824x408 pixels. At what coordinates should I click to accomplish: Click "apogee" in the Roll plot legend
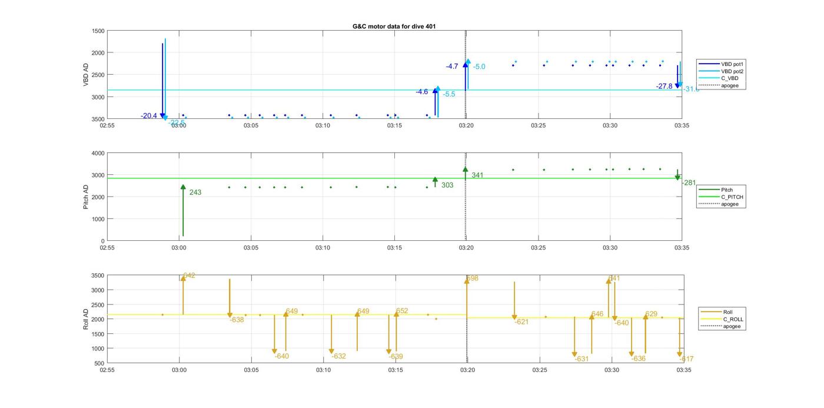720,326
